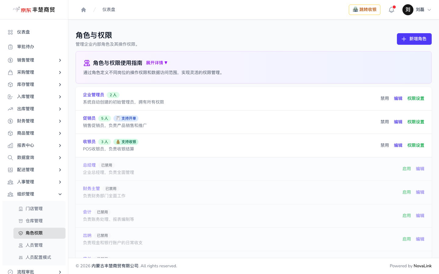The height and width of the screenshot is (274, 439).
Task: Click the 数据查询 magnifier icon
Action: [10, 158]
